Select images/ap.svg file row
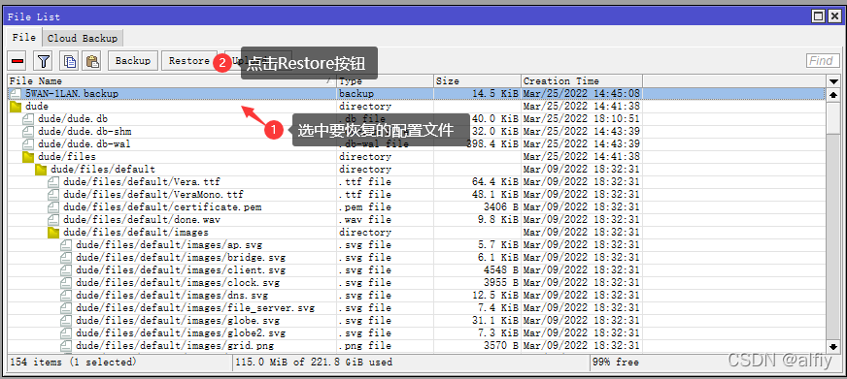847x379 pixels. pyautogui.click(x=417, y=245)
